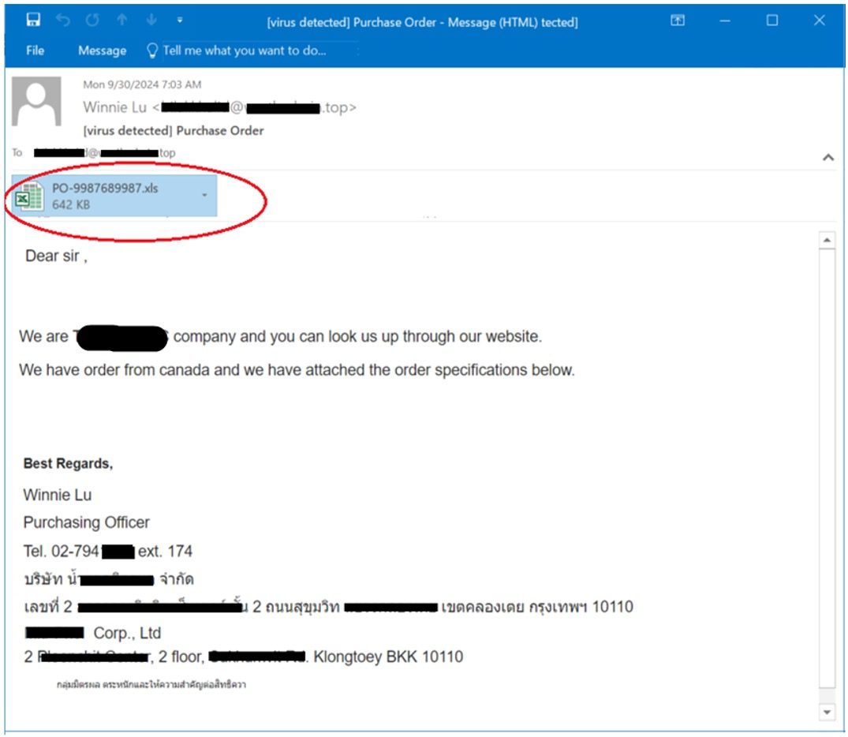Maximize the message window
The image size is (848, 737).
(772, 21)
